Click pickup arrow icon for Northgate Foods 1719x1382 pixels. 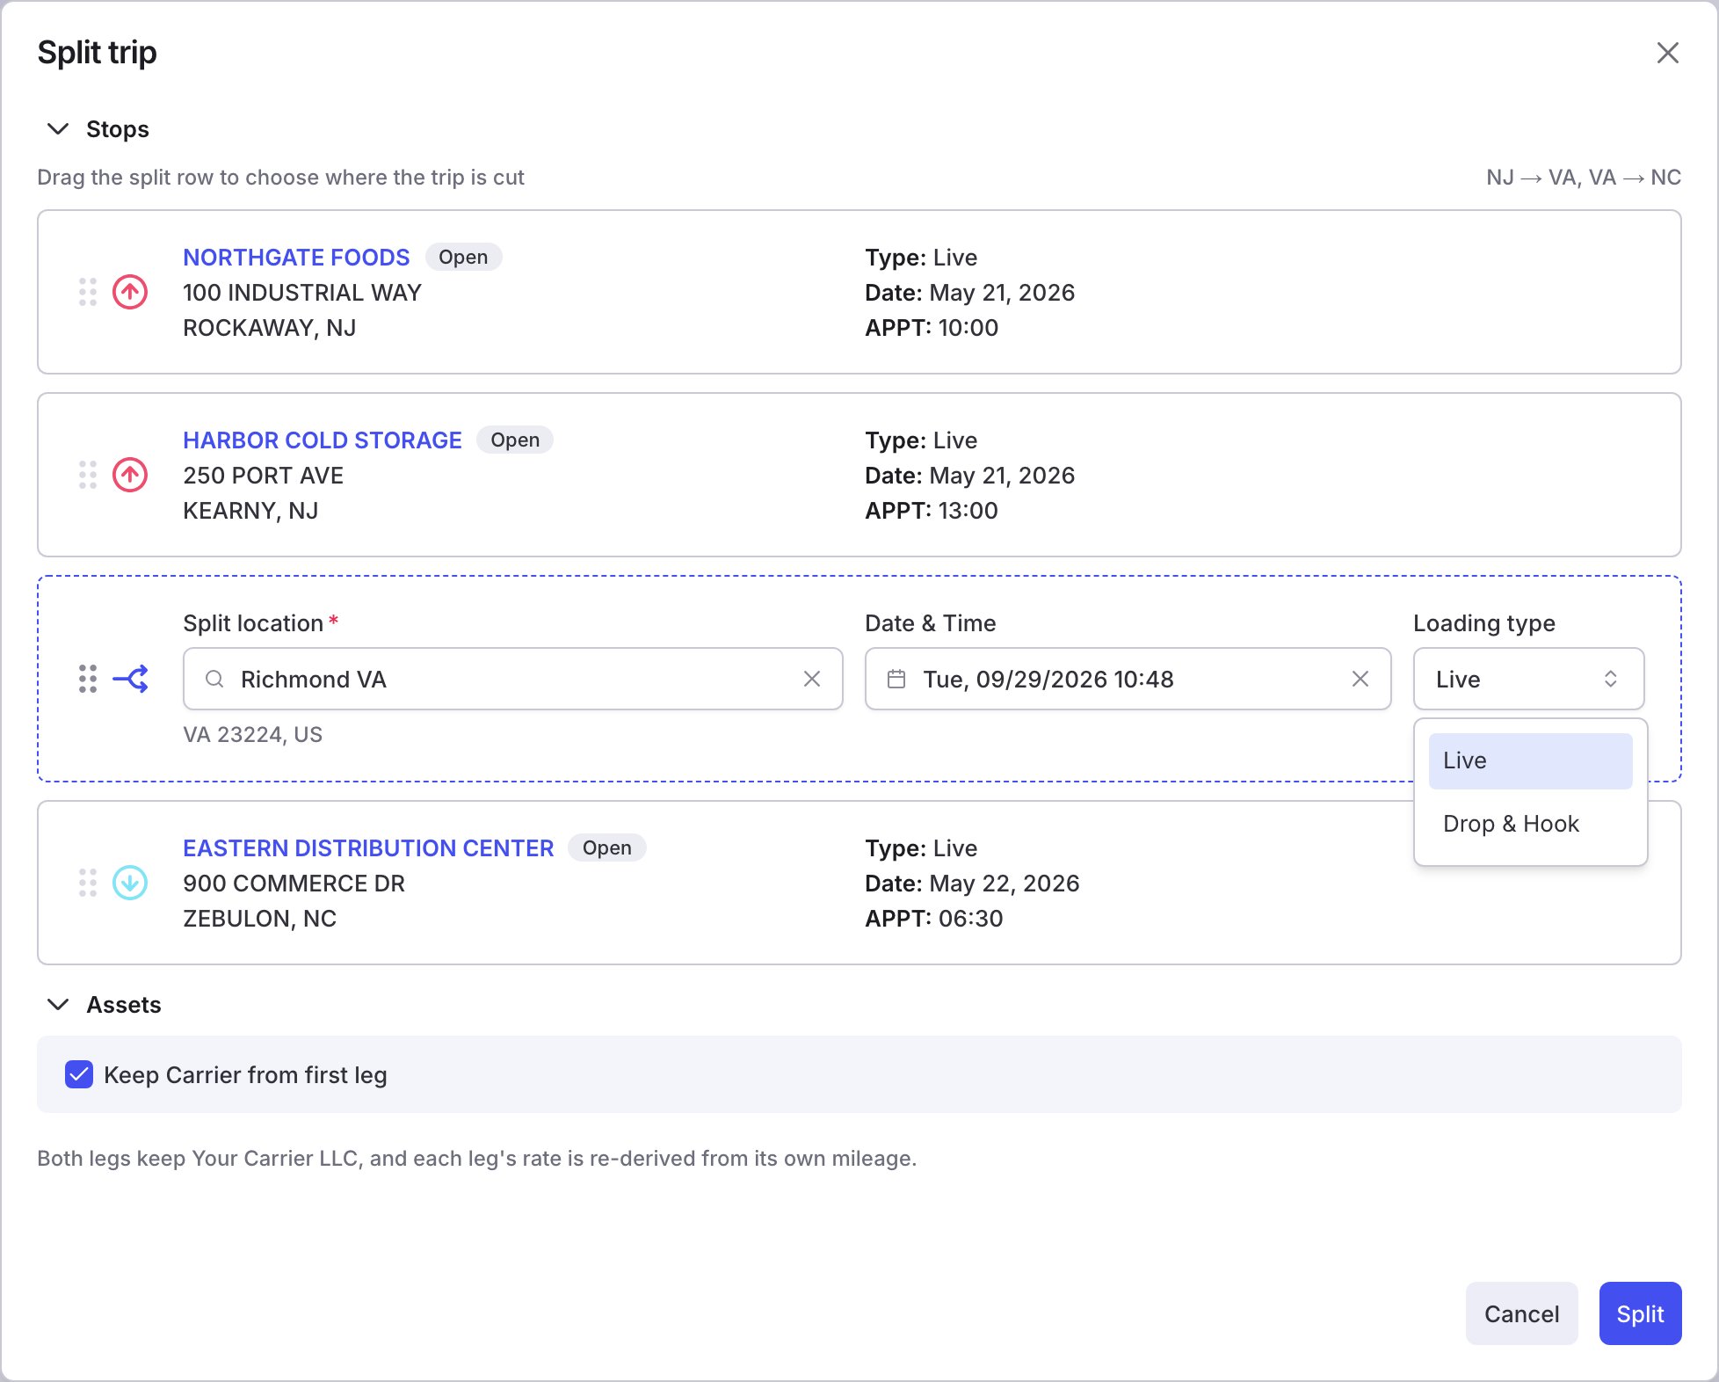(130, 292)
